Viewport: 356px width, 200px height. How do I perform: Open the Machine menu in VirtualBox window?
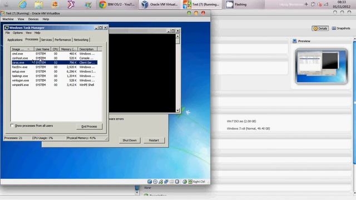click(8, 19)
